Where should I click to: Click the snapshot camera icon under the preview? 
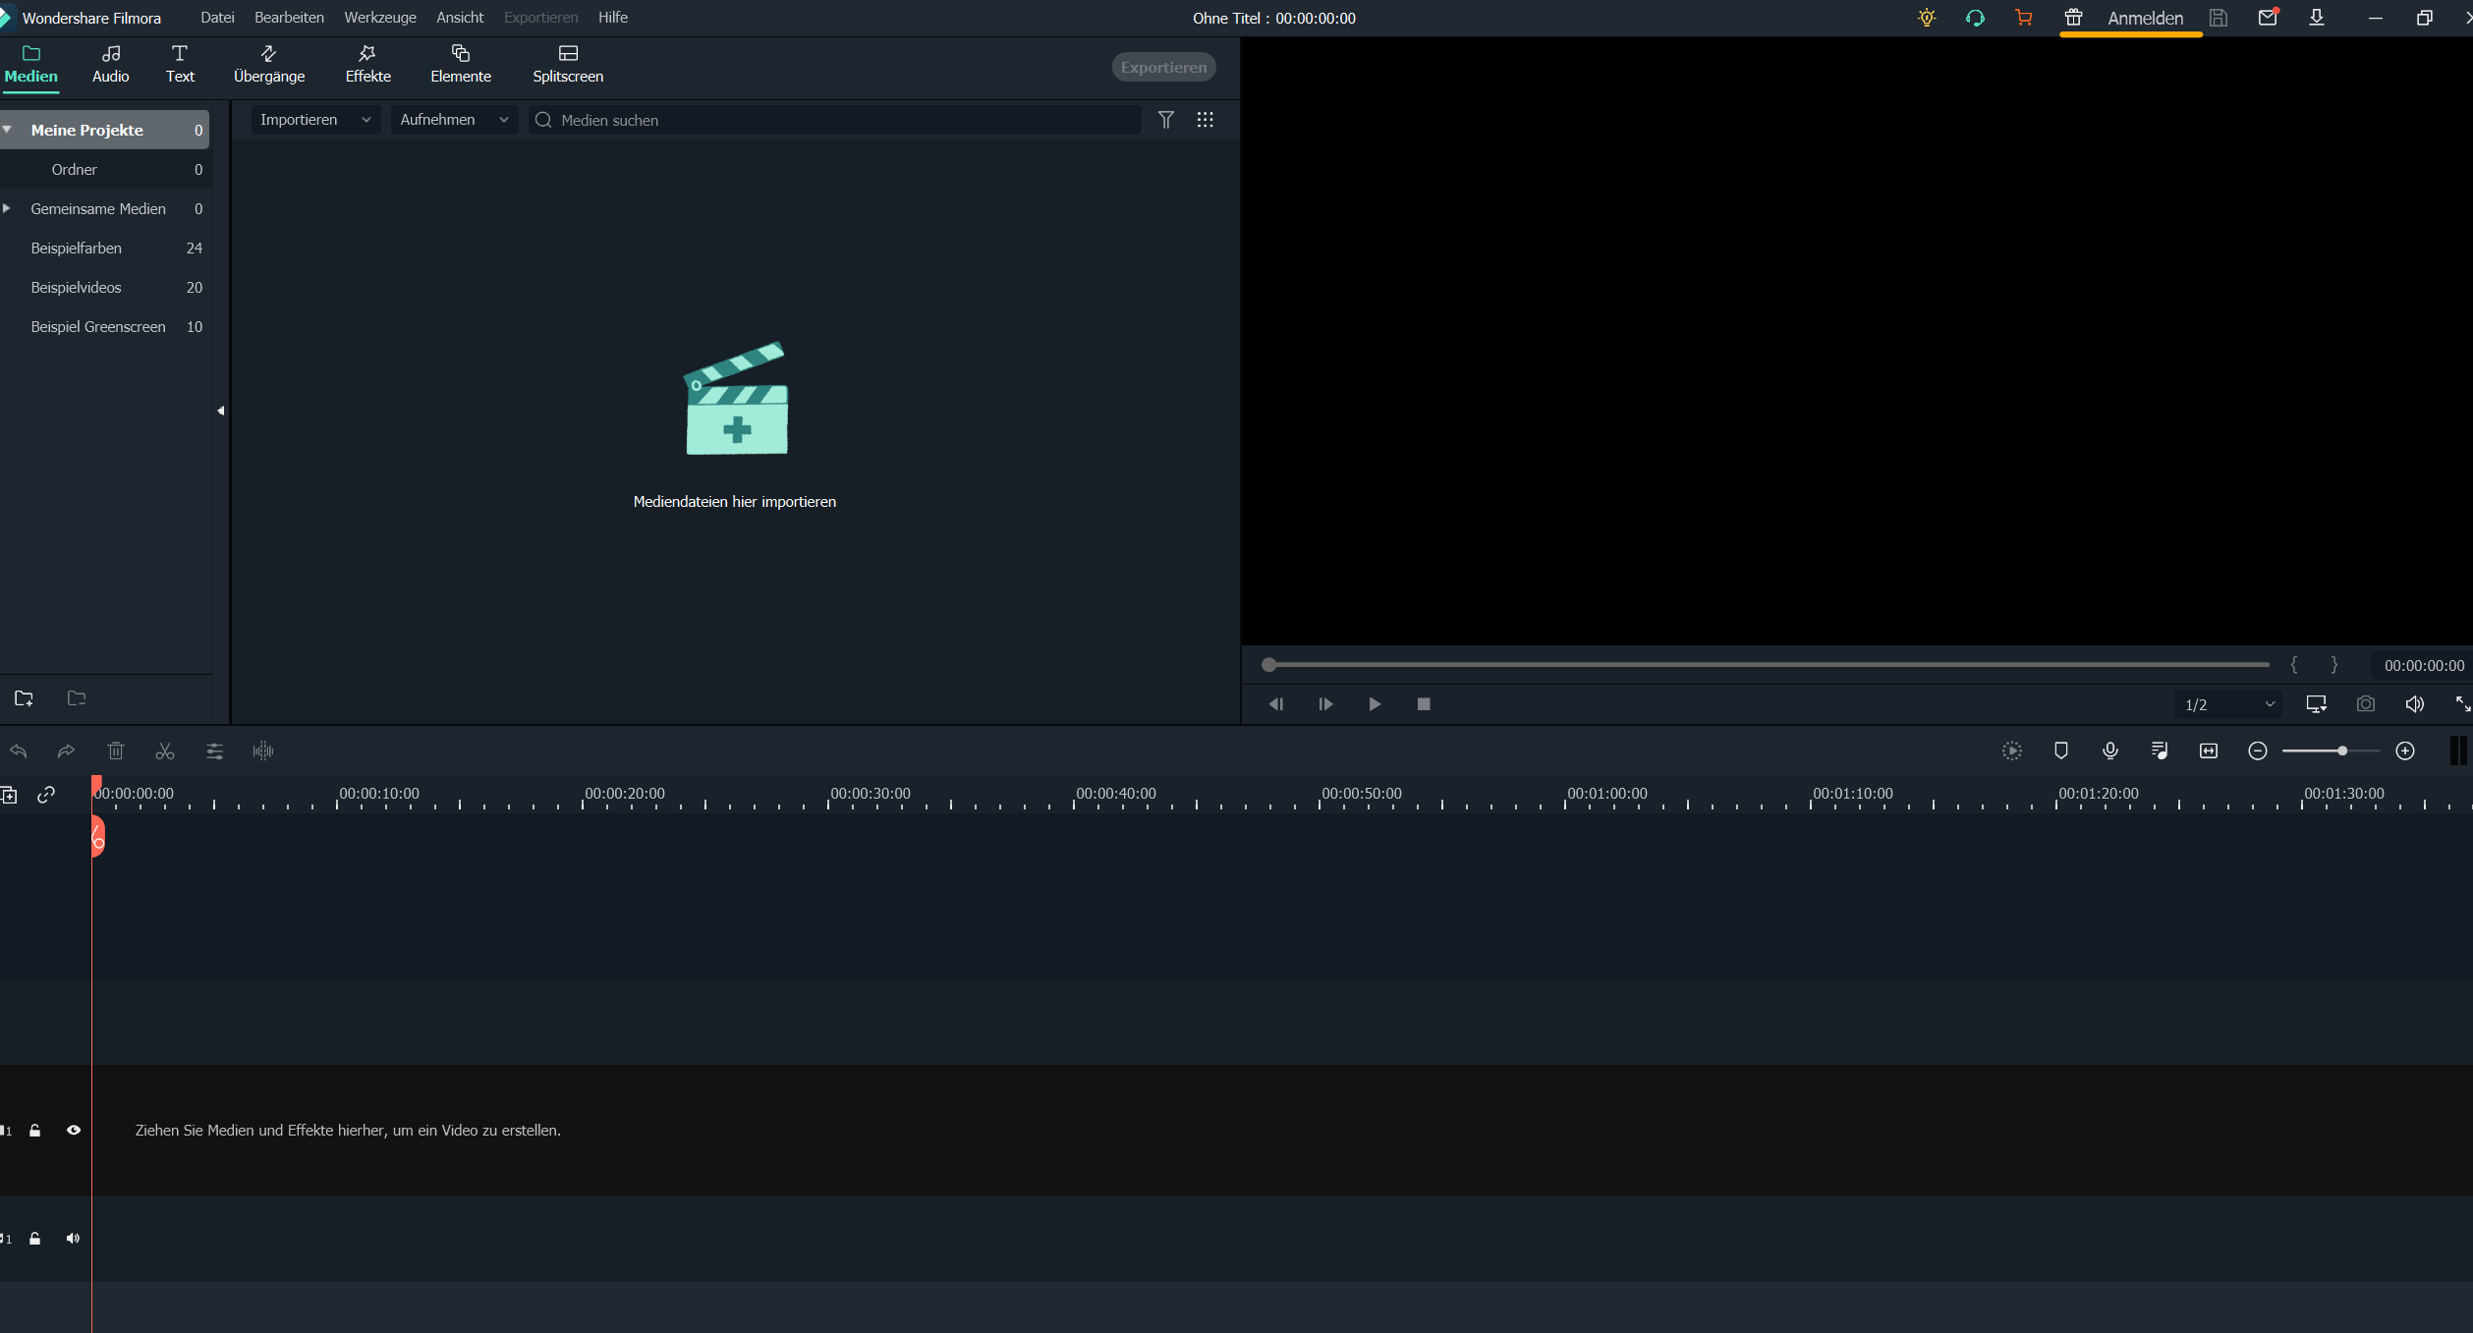coord(2366,704)
